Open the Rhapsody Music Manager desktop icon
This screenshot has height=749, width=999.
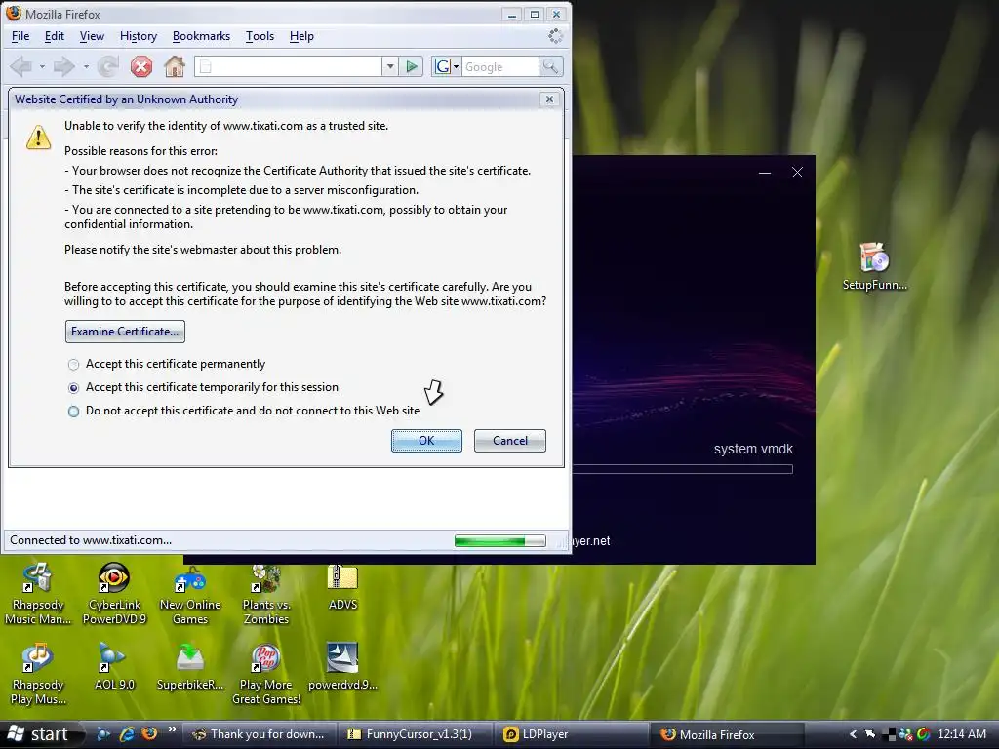pos(38,593)
